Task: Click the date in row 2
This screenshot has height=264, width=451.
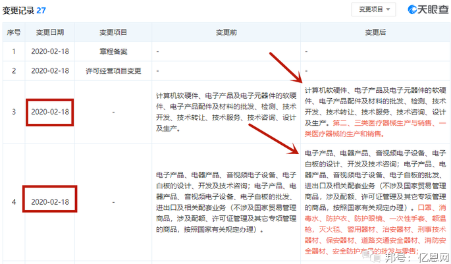Action: click(x=50, y=70)
